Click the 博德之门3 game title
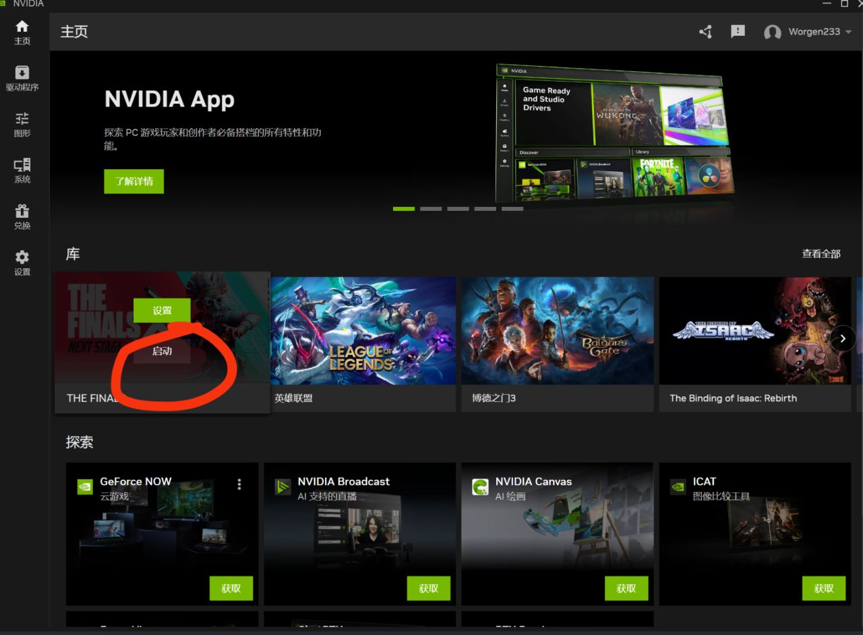Image resolution: width=863 pixels, height=635 pixels. (494, 398)
